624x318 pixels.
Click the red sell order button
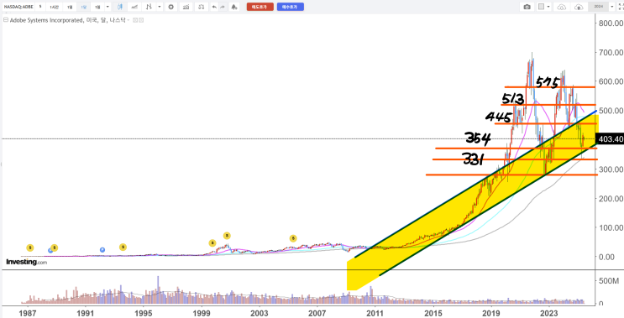pyautogui.click(x=260, y=7)
